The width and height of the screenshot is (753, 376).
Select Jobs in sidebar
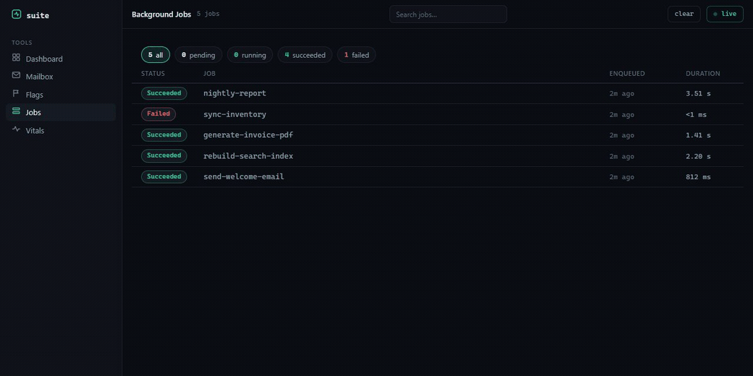click(x=61, y=112)
